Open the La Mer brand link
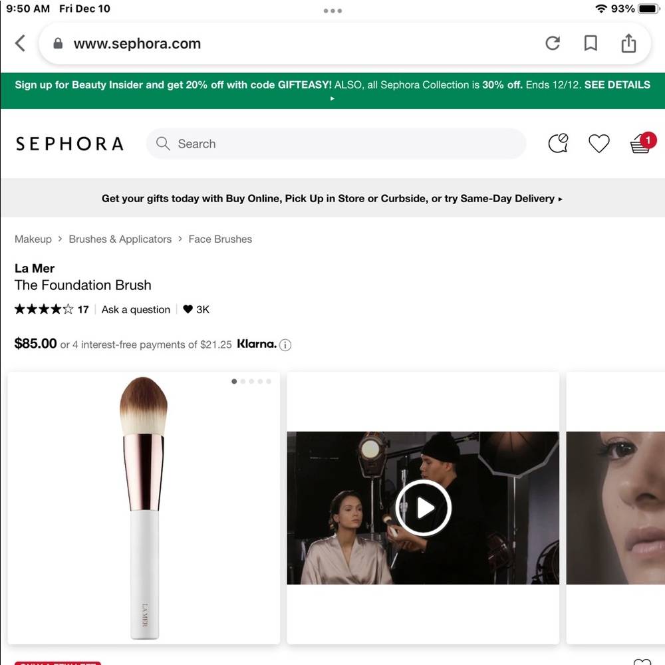 (x=35, y=269)
